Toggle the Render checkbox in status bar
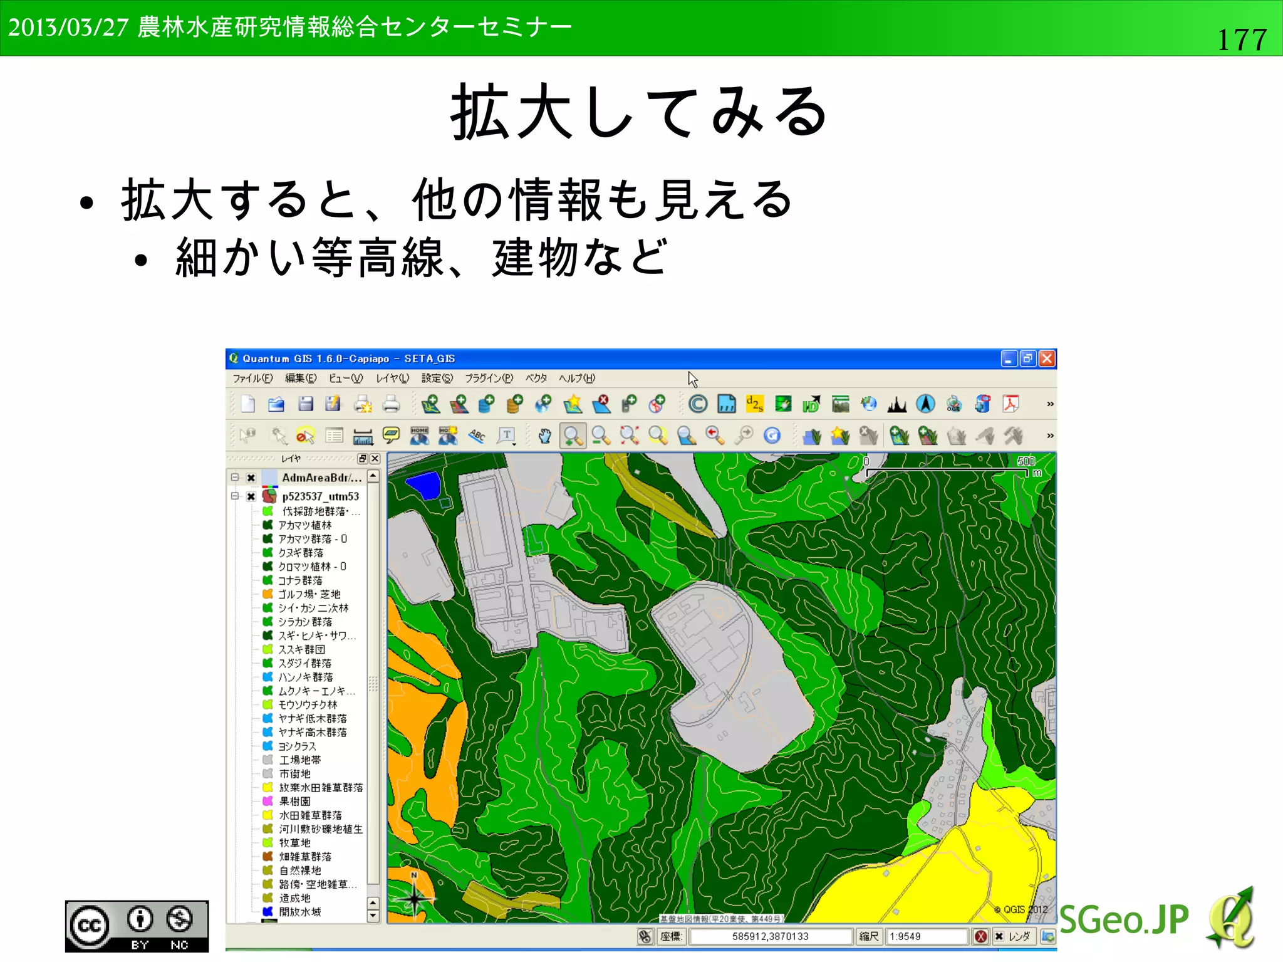This screenshot has width=1283, height=962. pyautogui.click(x=999, y=936)
